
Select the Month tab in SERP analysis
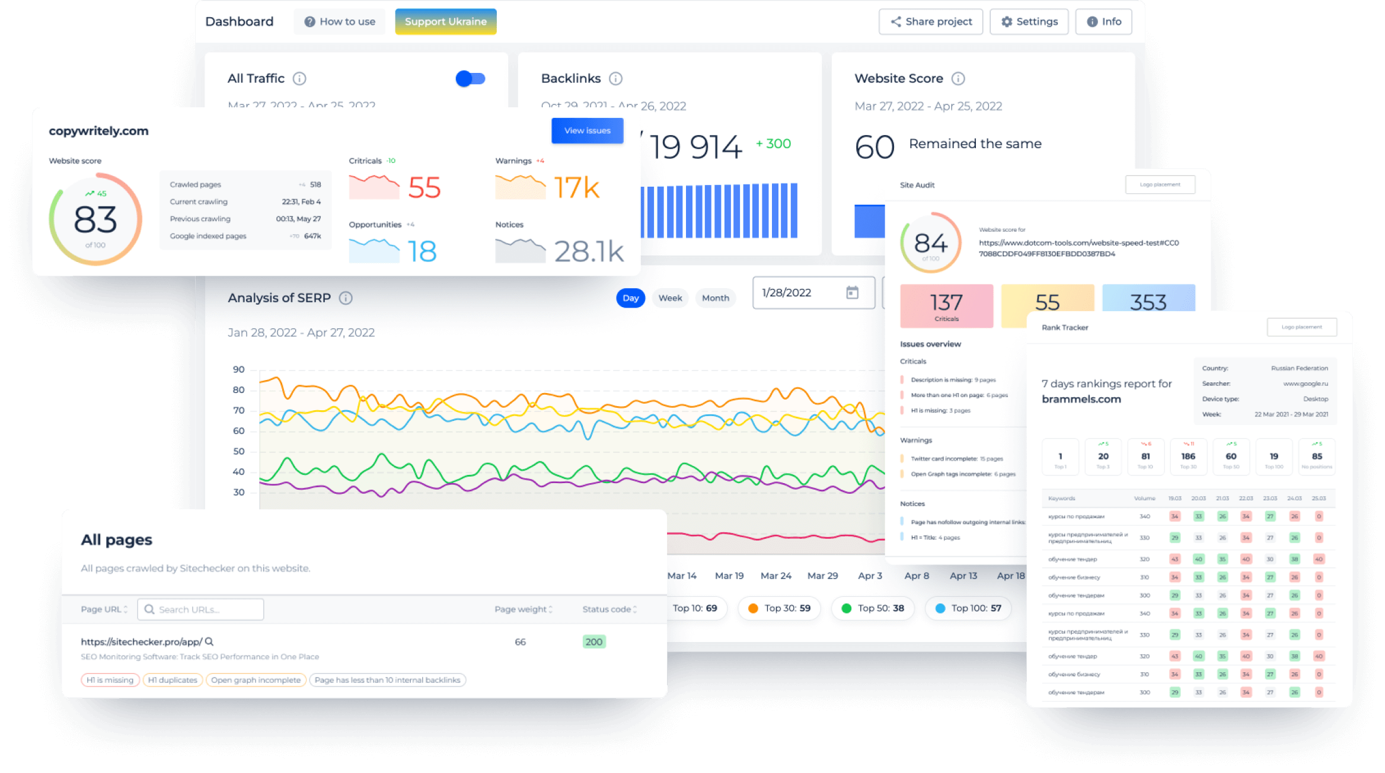coord(713,296)
